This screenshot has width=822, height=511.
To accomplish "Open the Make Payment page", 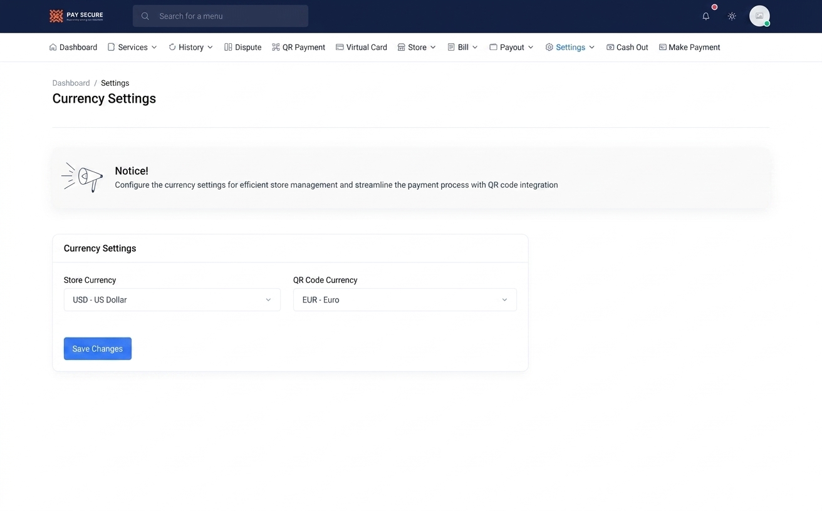I will click(689, 47).
